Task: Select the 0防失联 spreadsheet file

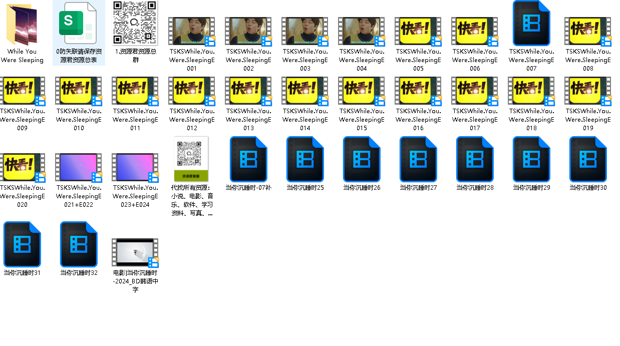Action: 78,24
